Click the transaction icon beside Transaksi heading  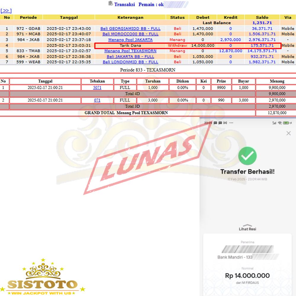110,4
